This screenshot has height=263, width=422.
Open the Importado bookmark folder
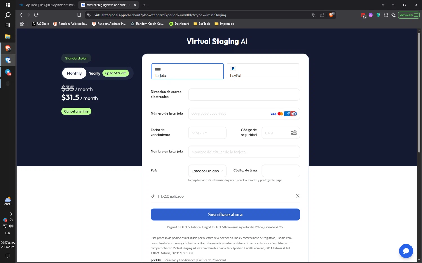click(224, 24)
